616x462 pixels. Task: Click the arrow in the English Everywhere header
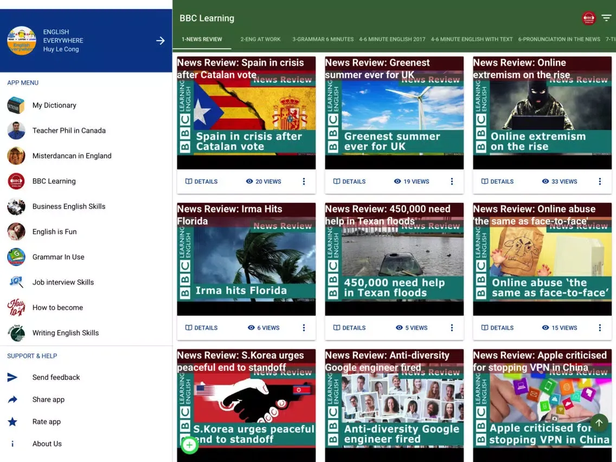click(161, 41)
